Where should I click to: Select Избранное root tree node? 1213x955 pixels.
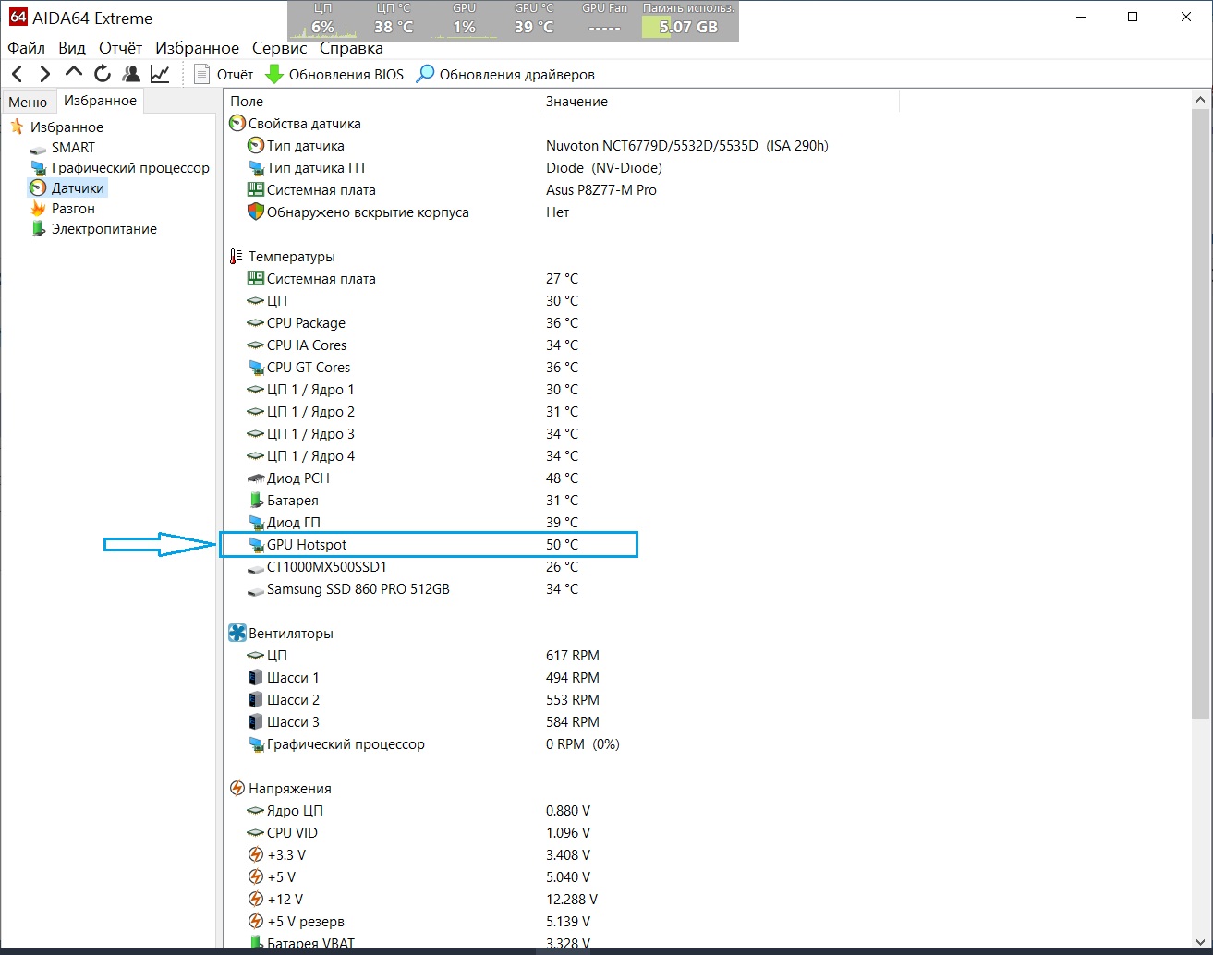point(67,127)
